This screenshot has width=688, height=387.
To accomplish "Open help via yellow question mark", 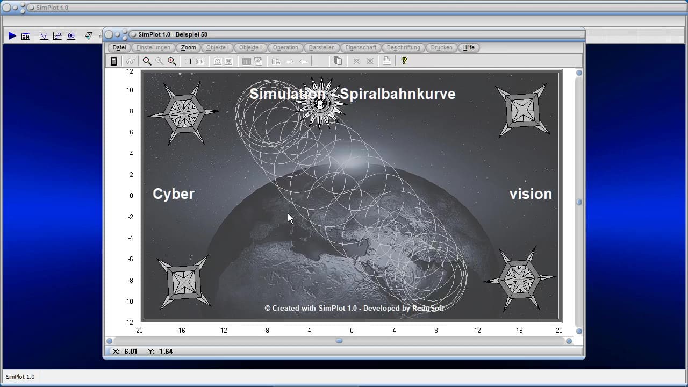I will 404,61.
